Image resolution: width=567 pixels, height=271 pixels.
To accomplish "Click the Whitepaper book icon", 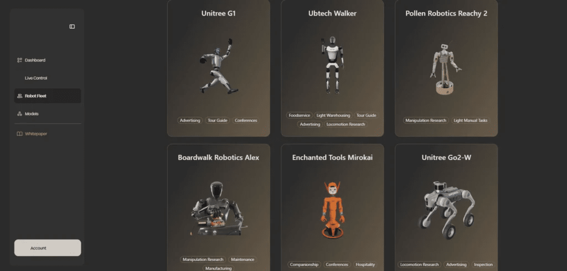I will click(19, 134).
